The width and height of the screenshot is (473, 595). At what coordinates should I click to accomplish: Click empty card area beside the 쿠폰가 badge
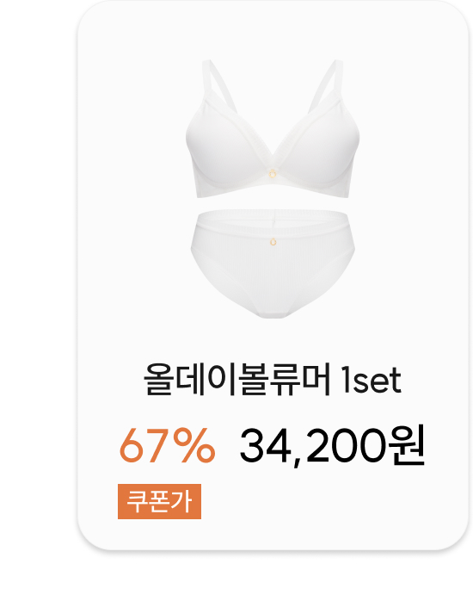(322, 501)
